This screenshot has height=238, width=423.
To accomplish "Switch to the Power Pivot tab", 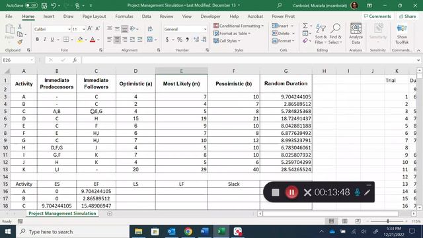I will (283, 16).
